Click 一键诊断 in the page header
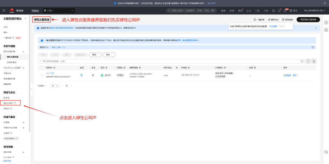 (259, 20)
